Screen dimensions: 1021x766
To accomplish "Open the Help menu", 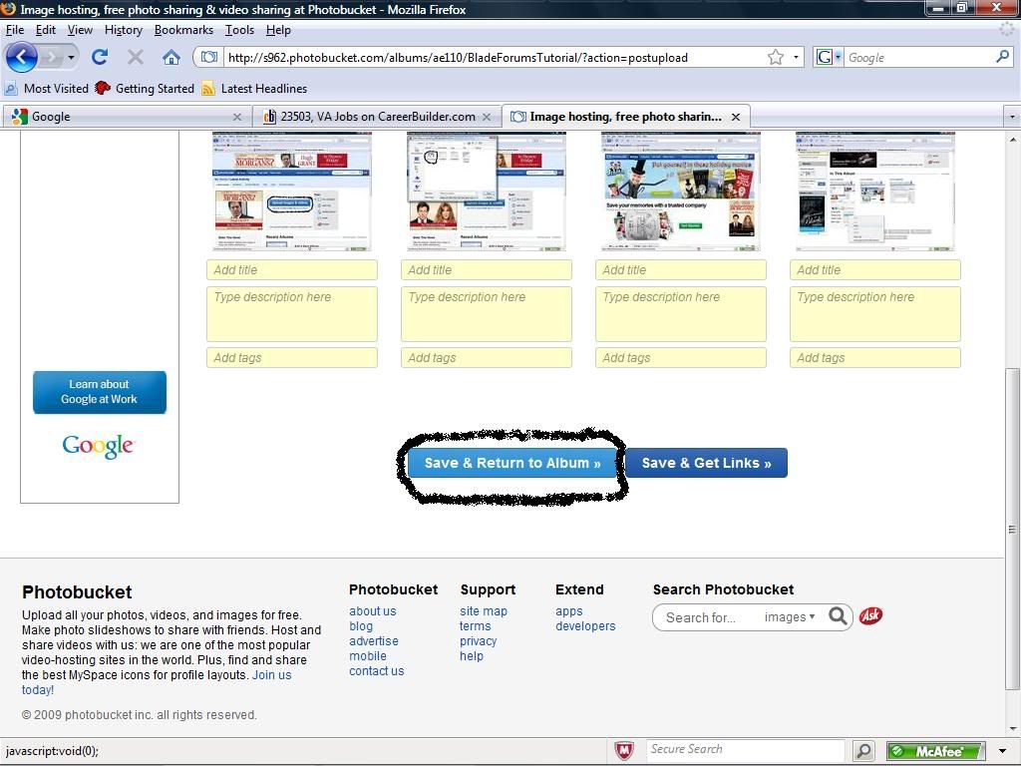I will coord(278,30).
